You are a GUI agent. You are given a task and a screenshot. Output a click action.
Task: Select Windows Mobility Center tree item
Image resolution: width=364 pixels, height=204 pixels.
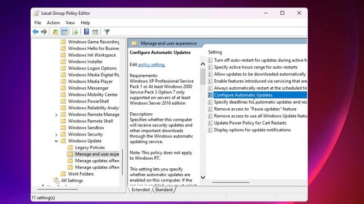tap(93, 95)
